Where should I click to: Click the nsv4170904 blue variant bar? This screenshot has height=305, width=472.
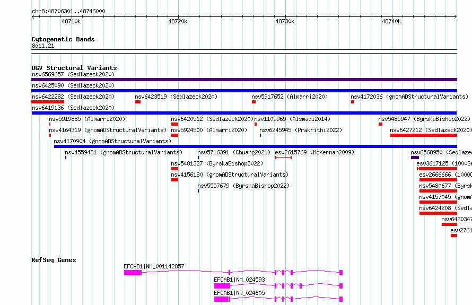(x=256, y=146)
